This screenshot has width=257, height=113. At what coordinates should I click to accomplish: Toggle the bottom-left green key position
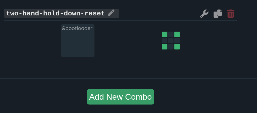(x=165, y=47)
